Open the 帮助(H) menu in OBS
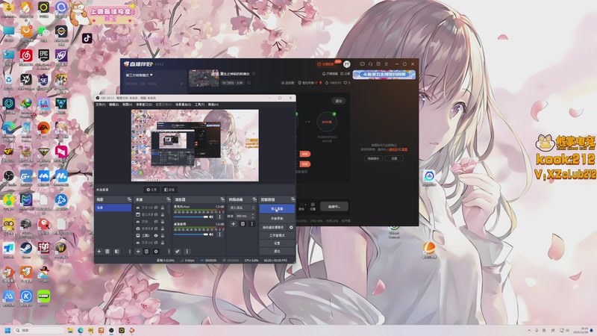 coord(213,105)
